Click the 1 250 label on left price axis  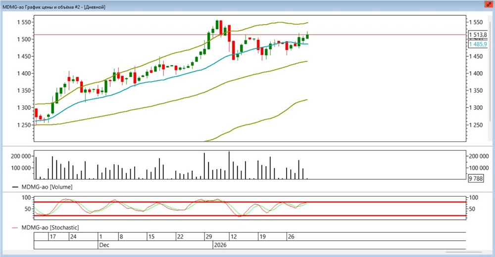coord(24,125)
